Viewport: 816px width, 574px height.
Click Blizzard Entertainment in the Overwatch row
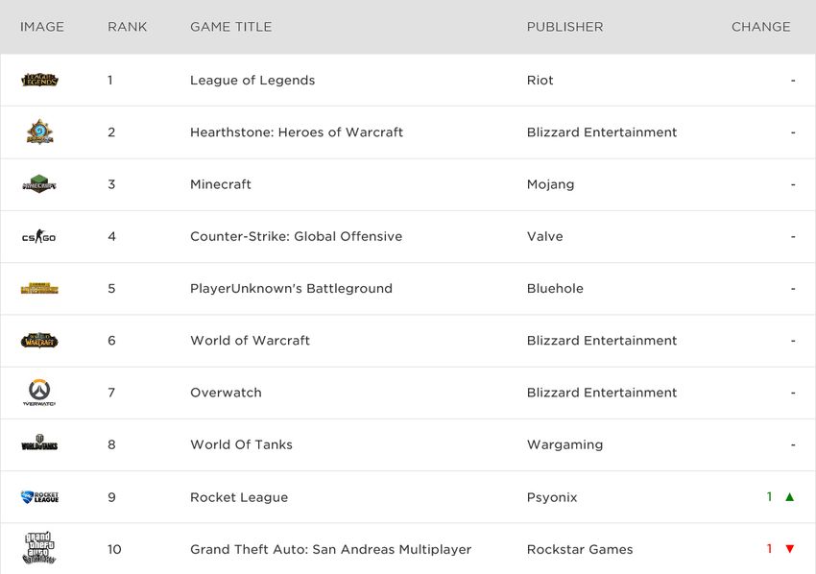click(x=602, y=393)
